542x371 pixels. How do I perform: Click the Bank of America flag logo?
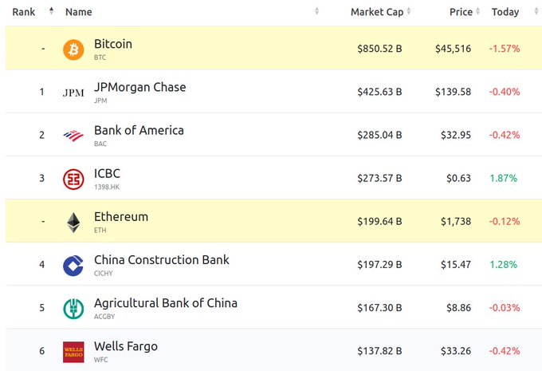73,136
